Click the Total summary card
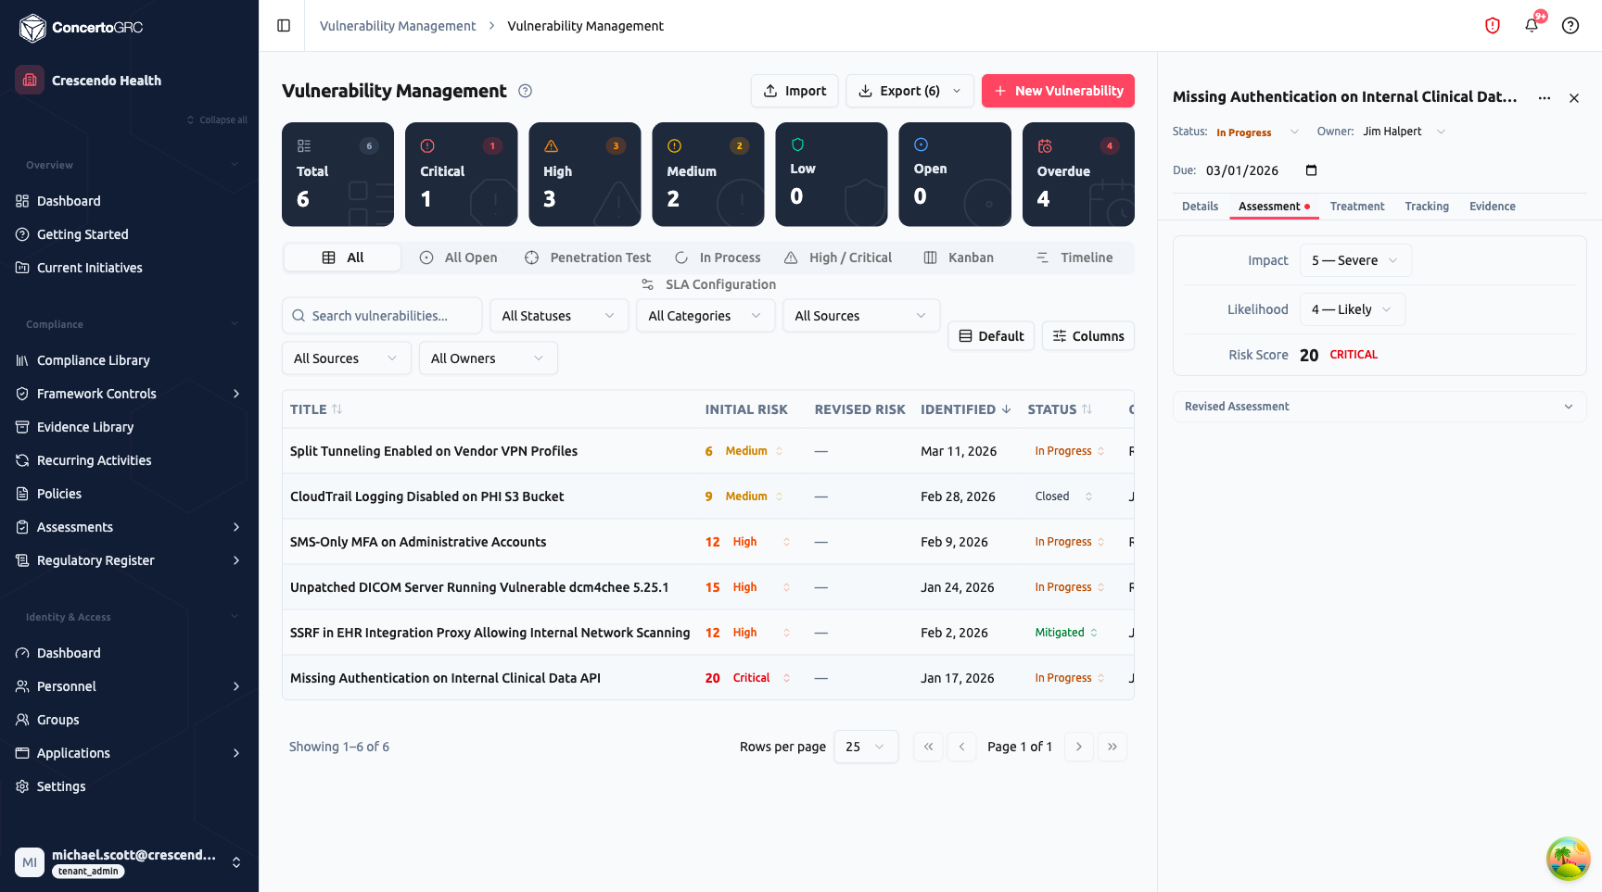This screenshot has width=1602, height=892. point(337,174)
